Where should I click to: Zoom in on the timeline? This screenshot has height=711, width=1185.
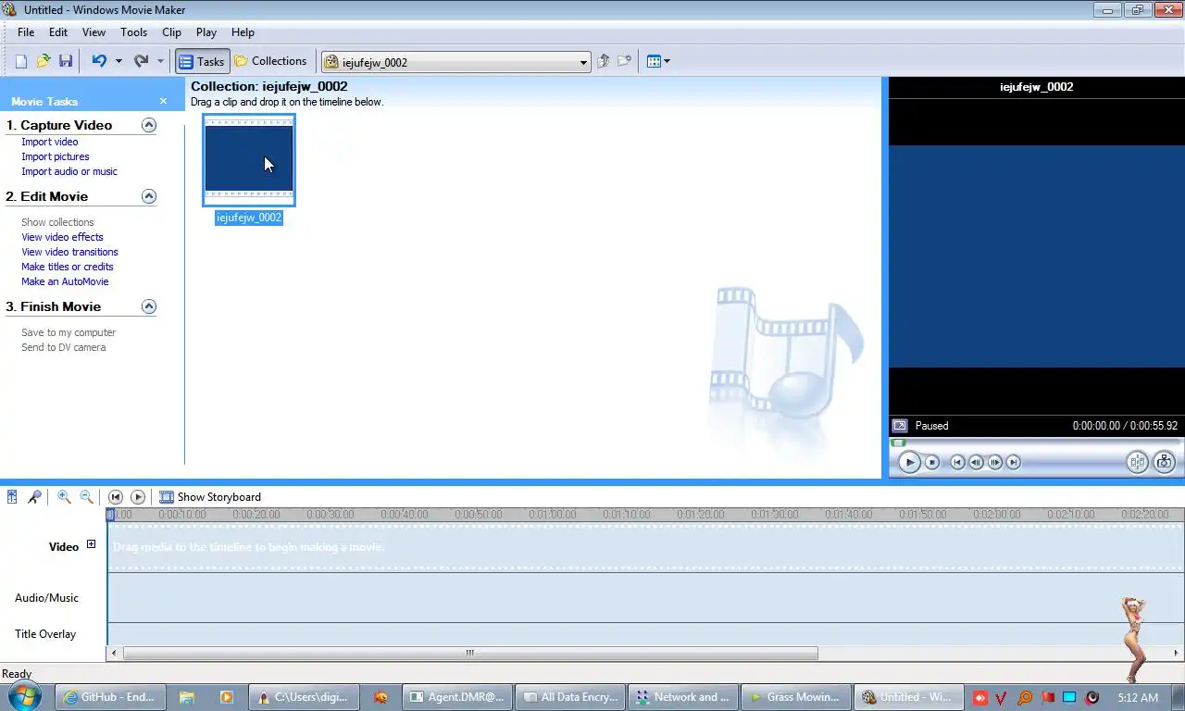pyautogui.click(x=64, y=497)
